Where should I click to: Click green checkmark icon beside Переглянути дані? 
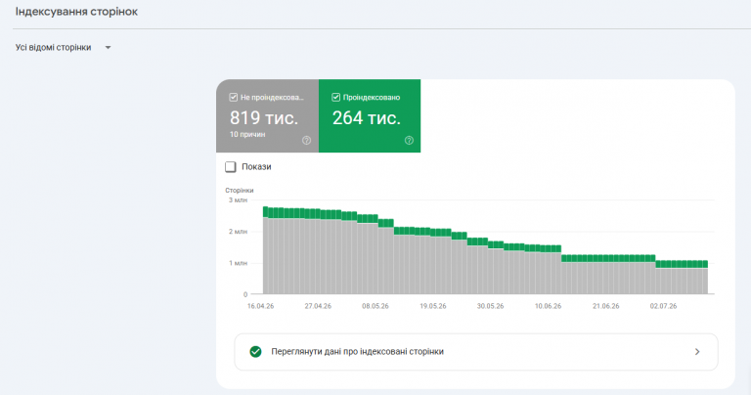[x=256, y=352]
